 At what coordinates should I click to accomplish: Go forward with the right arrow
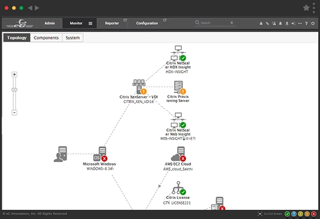pos(37,8)
